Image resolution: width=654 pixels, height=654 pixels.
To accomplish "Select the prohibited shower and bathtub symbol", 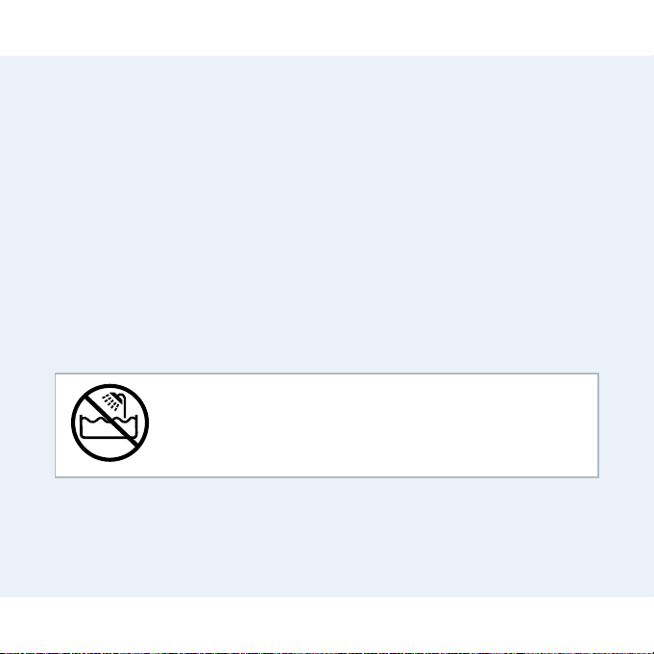I will [109, 423].
